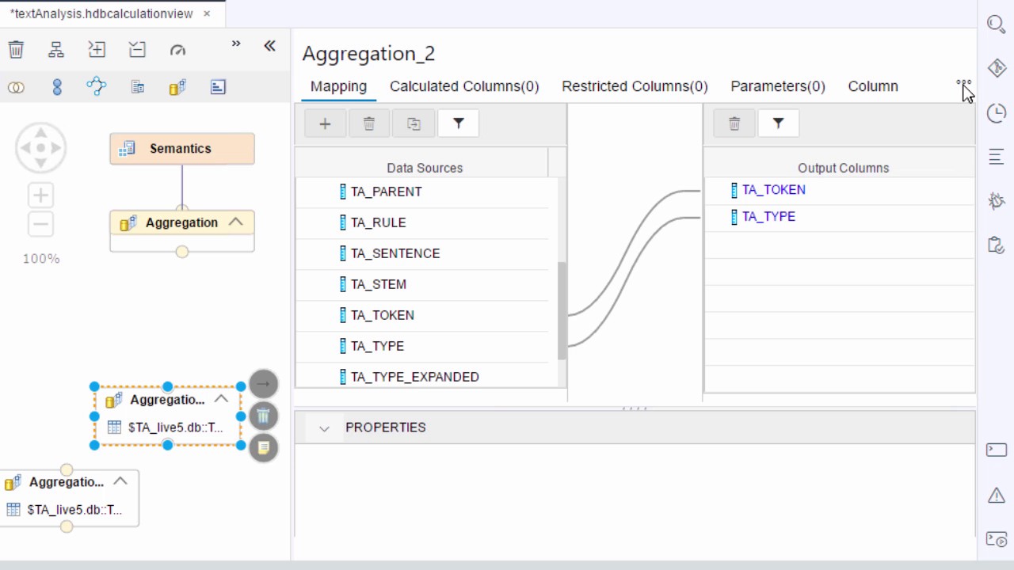Switch to the Mapping tab

pos(338,86)
